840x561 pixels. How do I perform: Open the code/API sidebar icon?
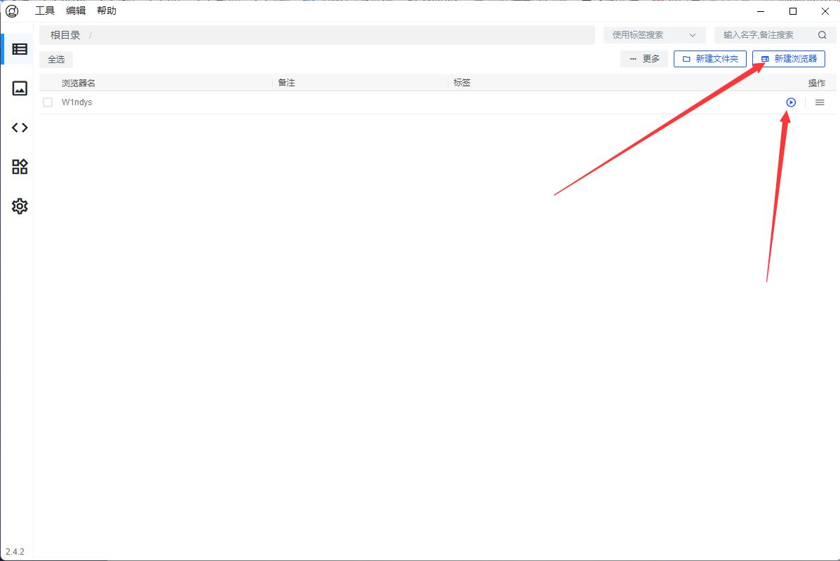[x=20, y=128]
